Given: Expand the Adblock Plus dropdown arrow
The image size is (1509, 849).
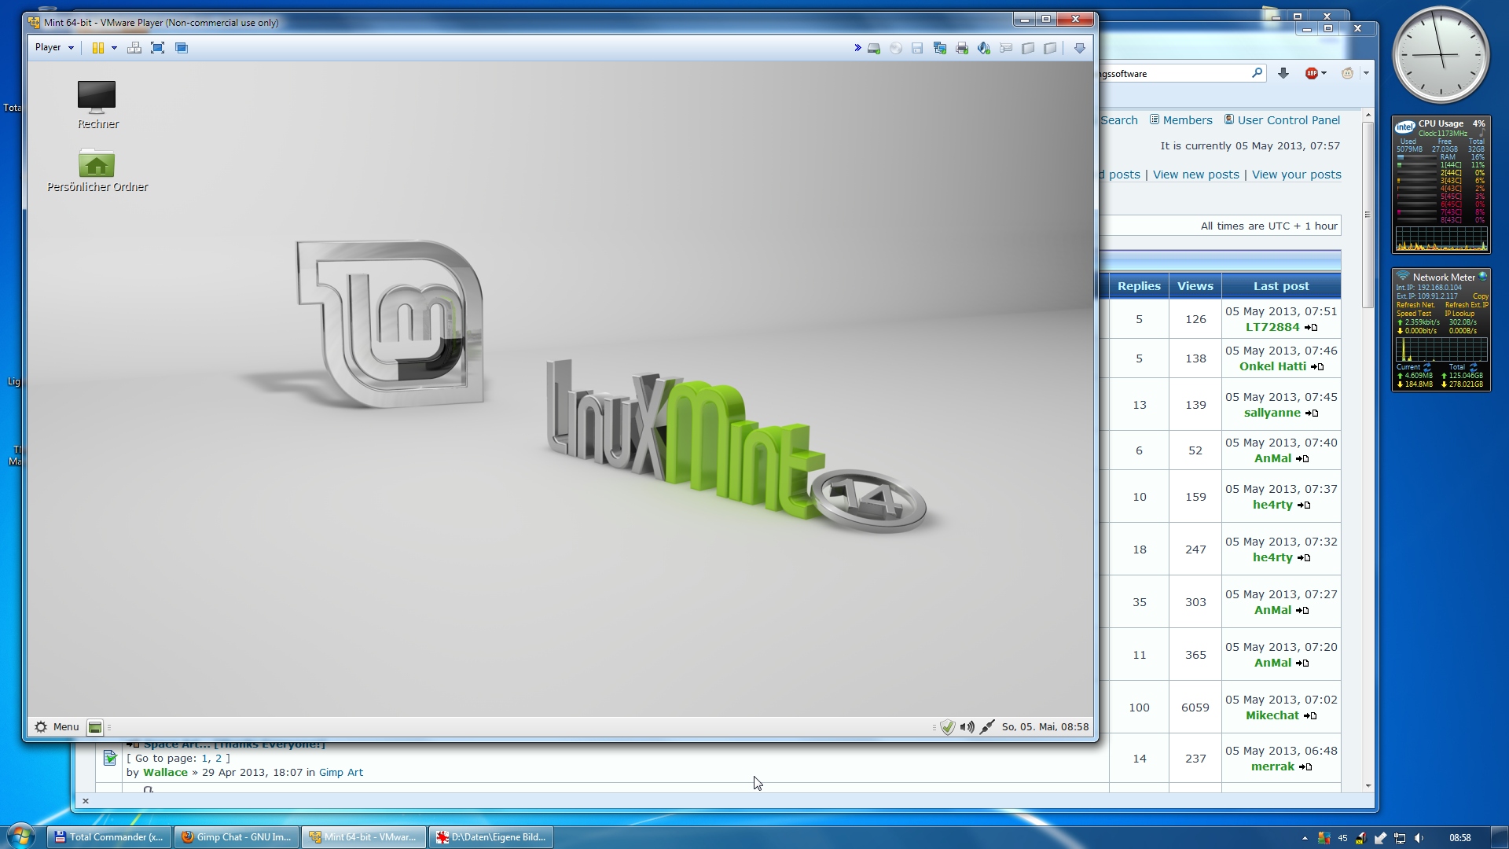Looking at the screenshot, I should (x=1324, y=73).
